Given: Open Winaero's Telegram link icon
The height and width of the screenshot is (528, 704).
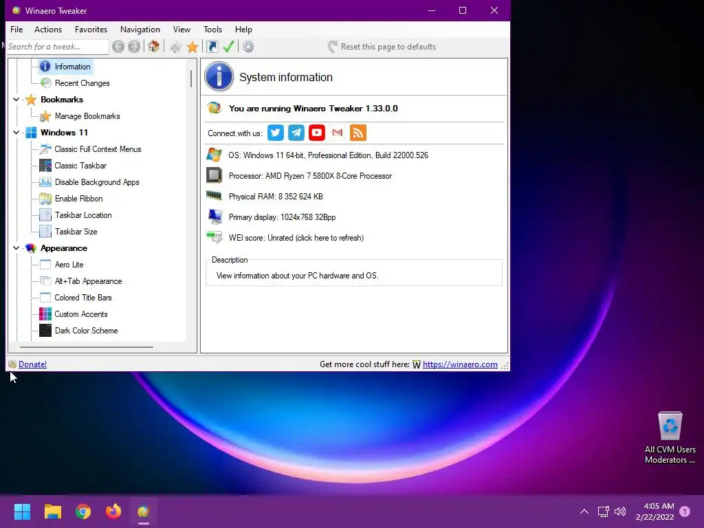Looking at the screenshot, I should click(x=296, y=133).
